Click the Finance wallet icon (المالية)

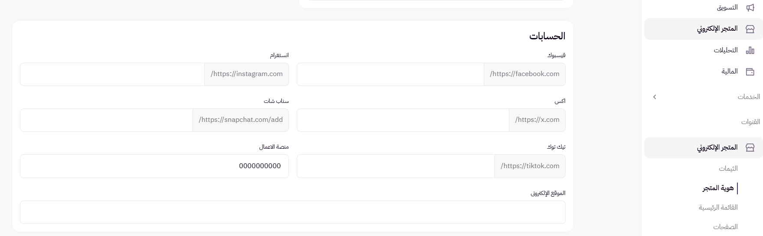tap(750, 72)
